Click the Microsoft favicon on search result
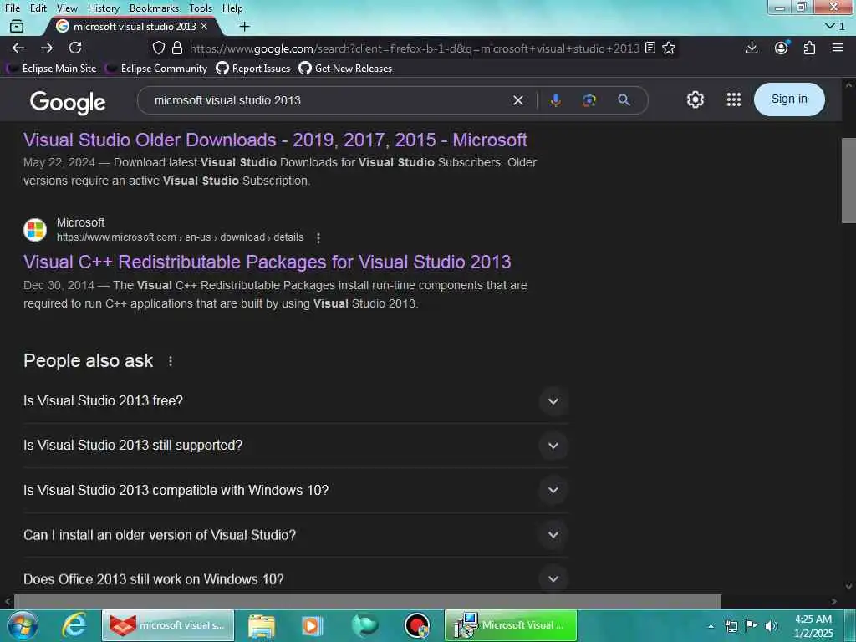This screenshot has height=642, width=856. pyautogui.click(x=35, y=230)
